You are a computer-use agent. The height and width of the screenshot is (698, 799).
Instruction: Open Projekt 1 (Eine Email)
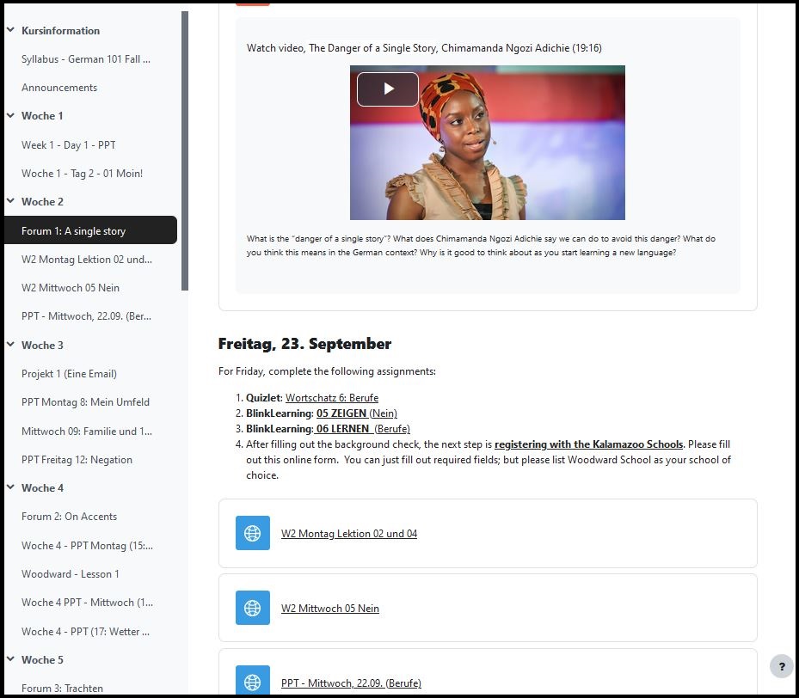point(69,374)
